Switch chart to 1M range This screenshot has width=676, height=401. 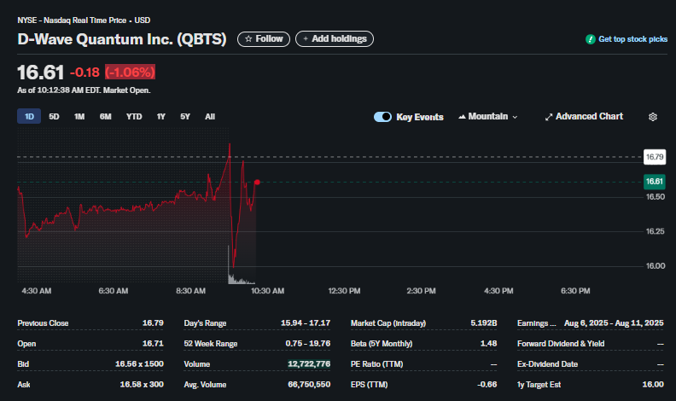79,116
